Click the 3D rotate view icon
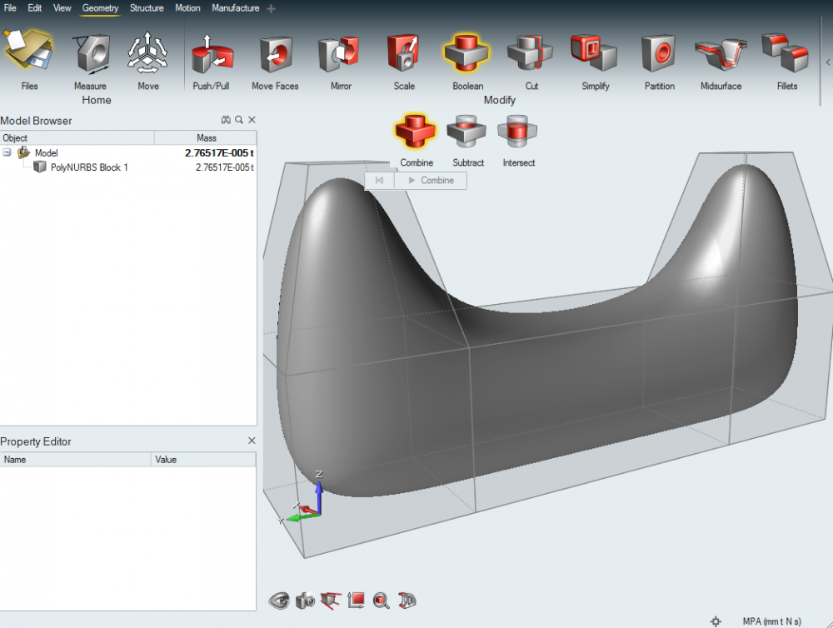This screenshot has width=833, height=628. 407,601
